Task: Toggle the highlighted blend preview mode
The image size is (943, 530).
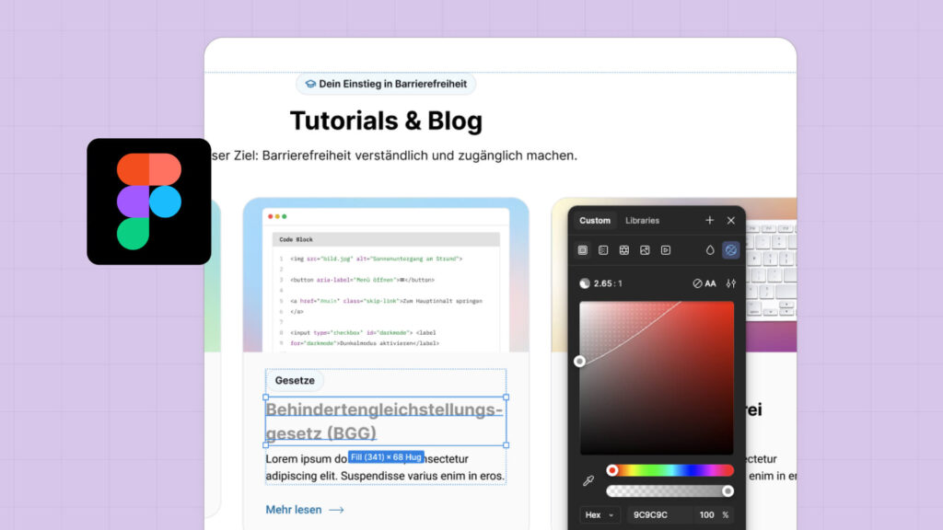Action: (x=730, y=249)
